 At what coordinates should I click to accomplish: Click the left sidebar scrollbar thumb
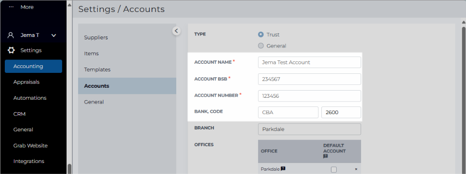pos(69,169)
